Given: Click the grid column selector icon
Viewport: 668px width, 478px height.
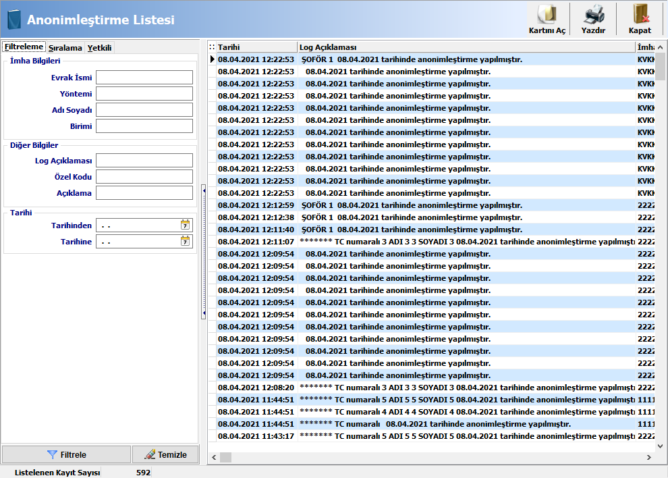Looking at the screenshot, I should click(212, 47).
